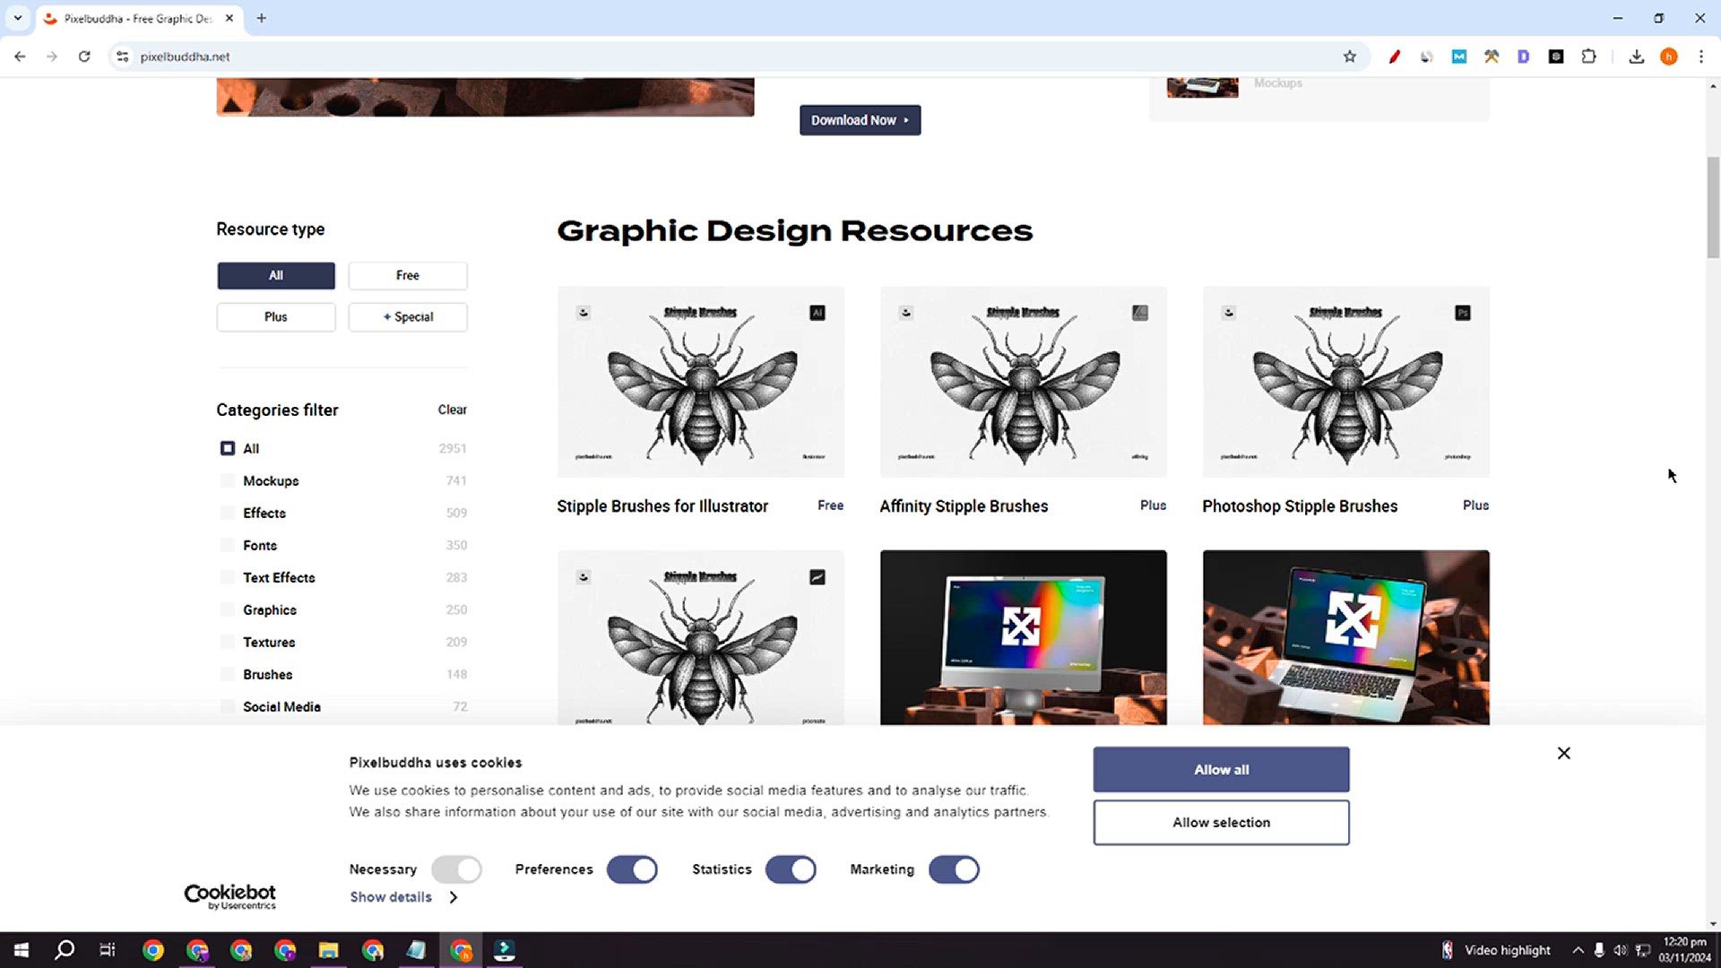Image resolution: width=1721 pixels, height=968 pixels.
Task: Open Windows taskbar search
Action: (65, 950)
